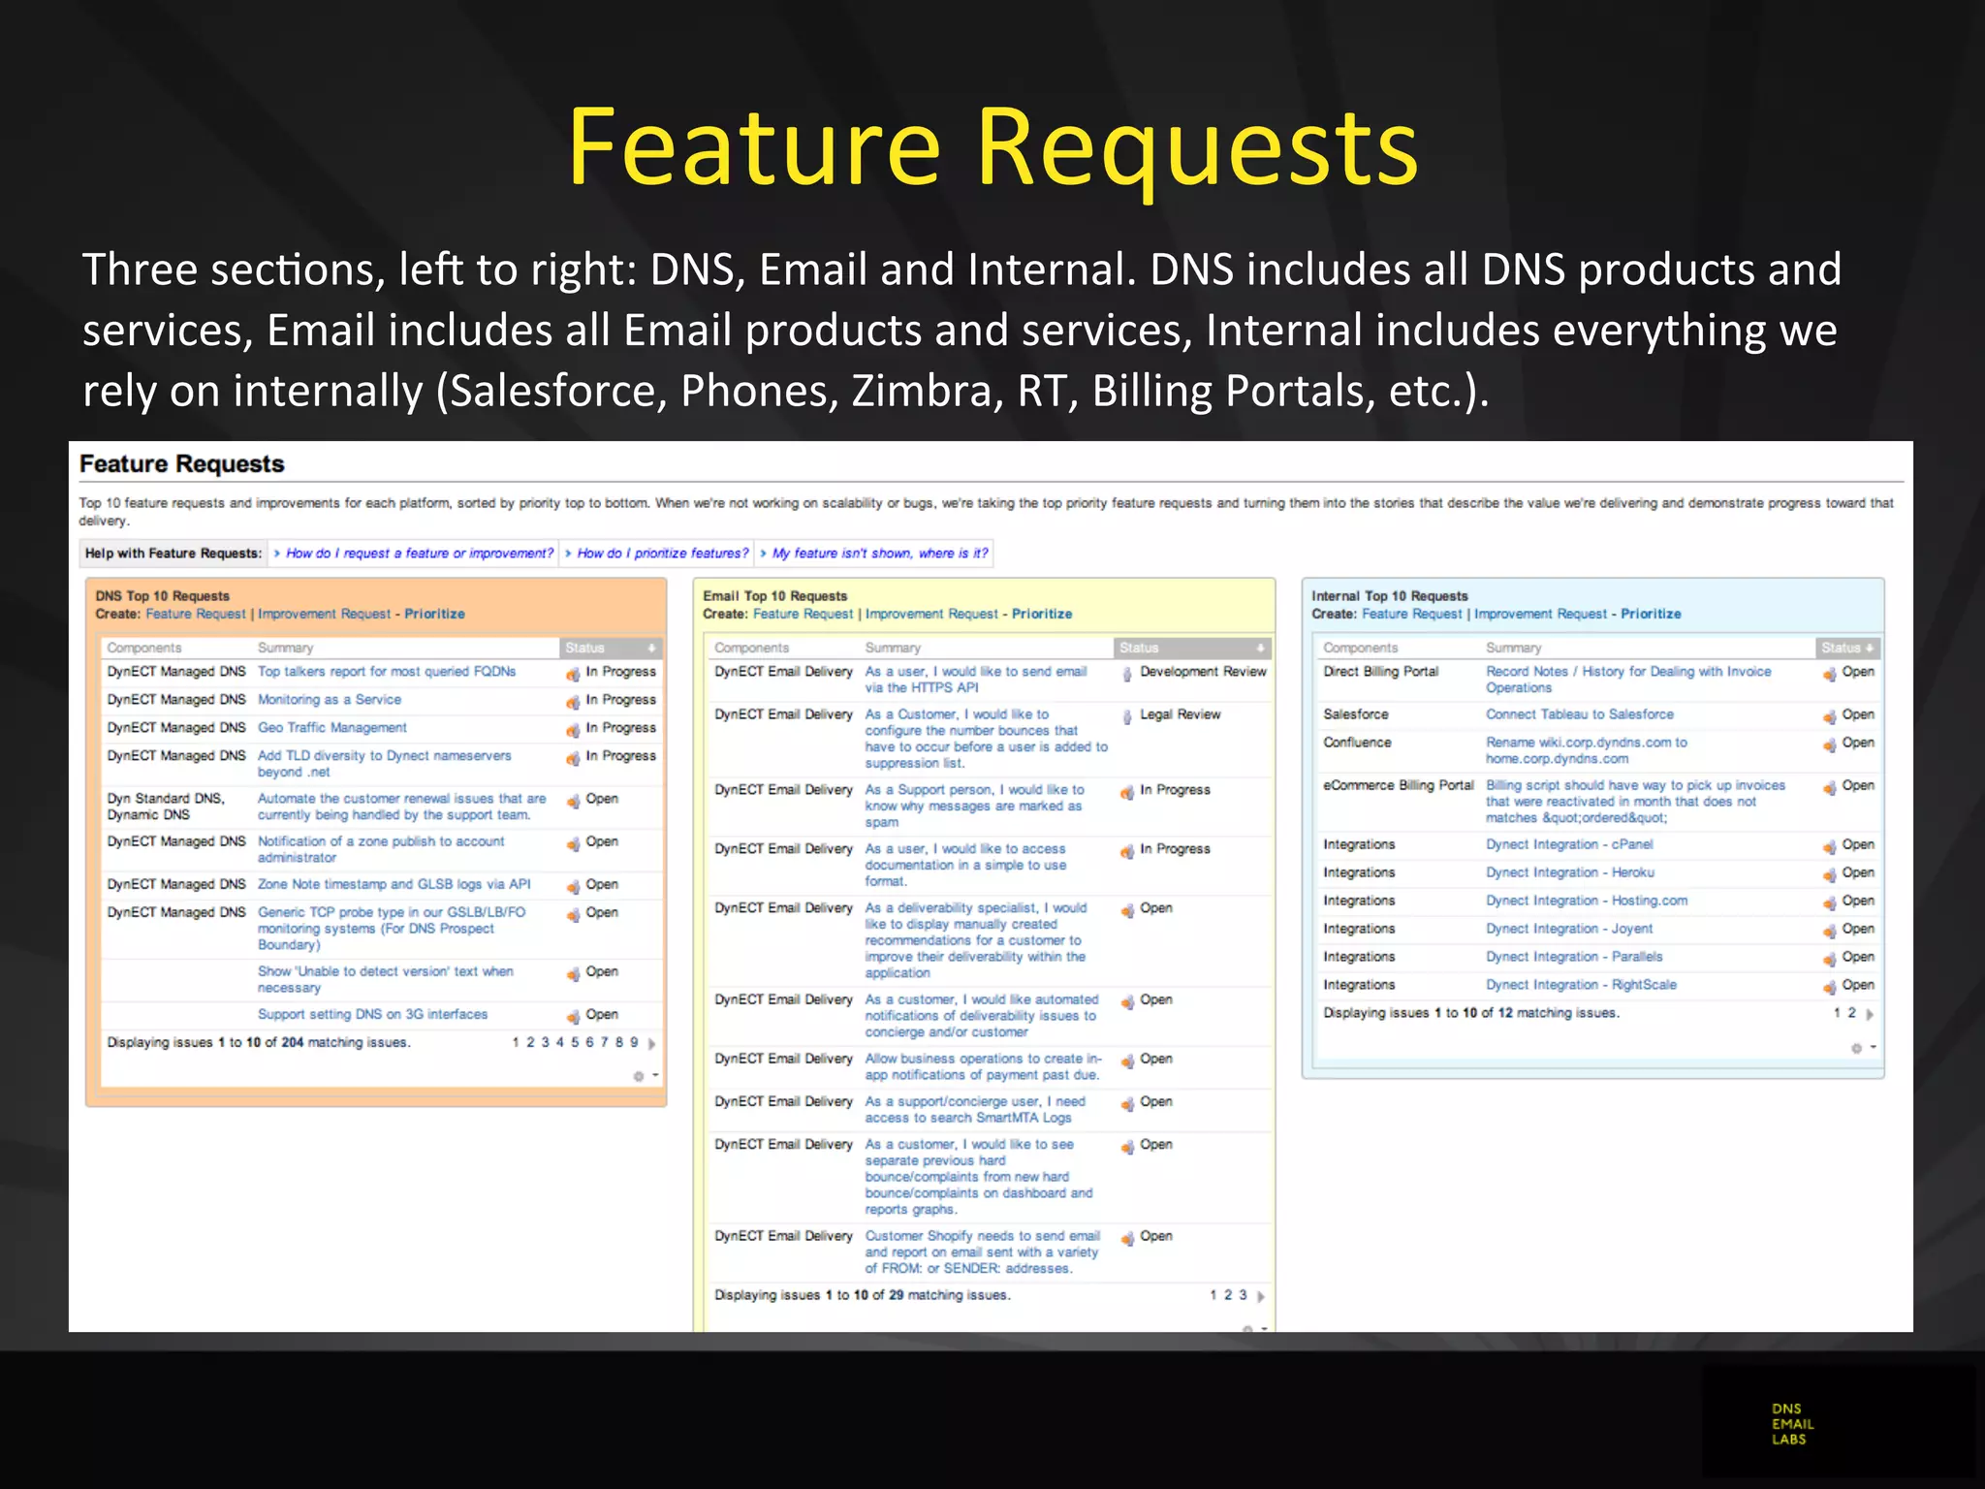The width and height of the screenshot is (1985, 1489).
Task: Click Improvement Request link in Internal Top 10 panel
Action: pos(1540,615)
